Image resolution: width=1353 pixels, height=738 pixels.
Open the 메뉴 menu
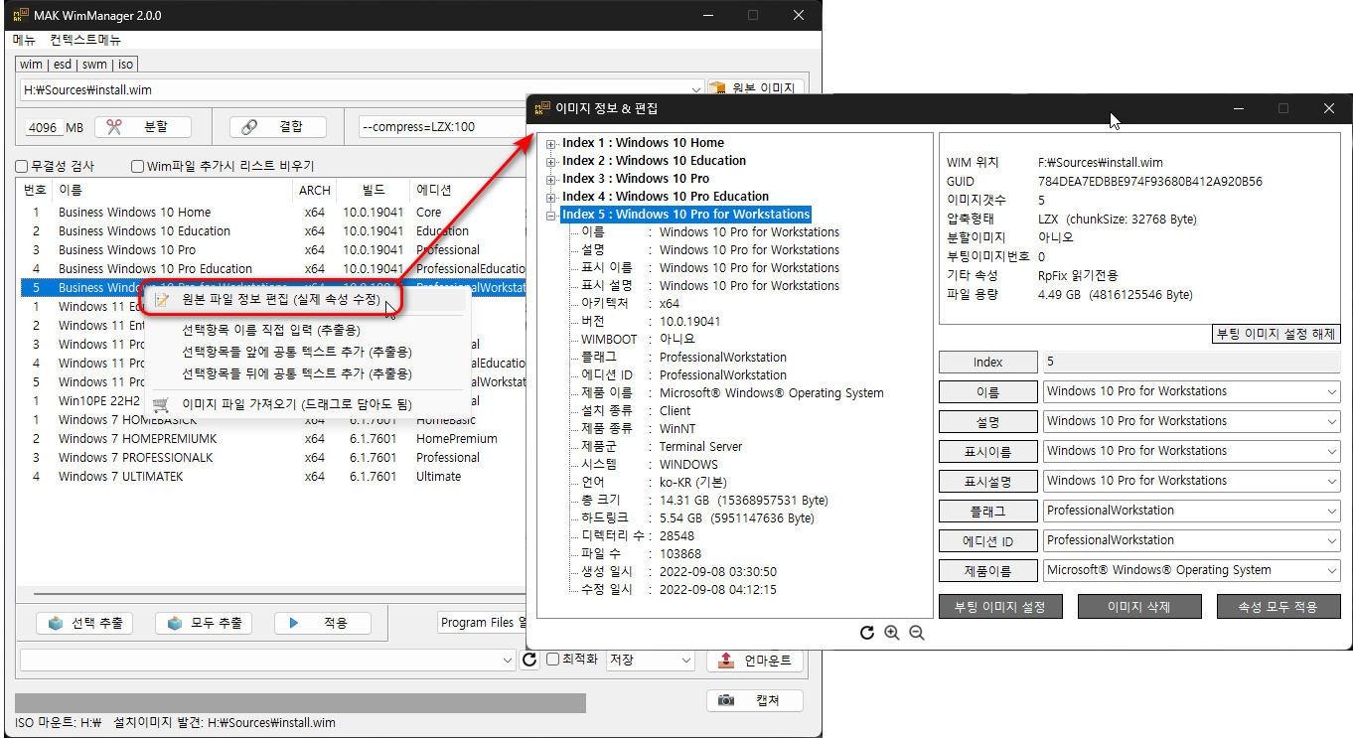[x=24, y=41]
